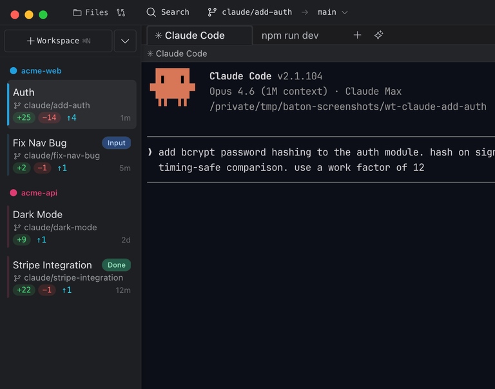Click the ↑4 commits-ahead indicator on Auth
The height and width of the screenshot is (389, 495).
[x=72, y=117]
